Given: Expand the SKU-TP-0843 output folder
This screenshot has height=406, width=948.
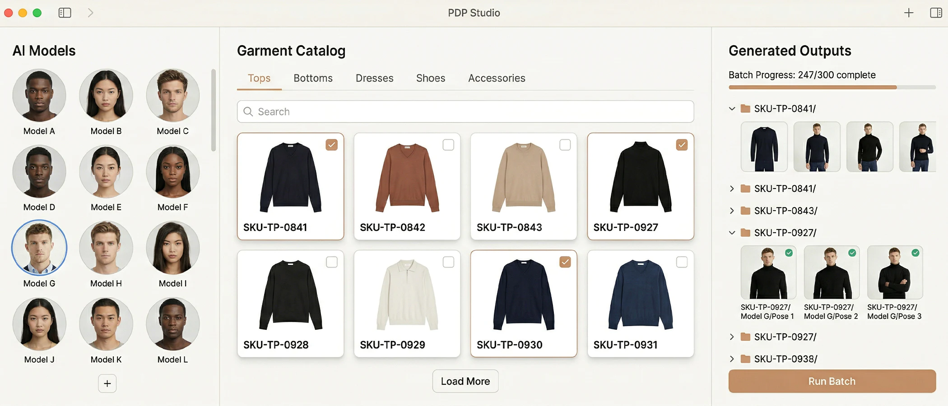Looking at the screenshot, I should click(x=732, y=211).
